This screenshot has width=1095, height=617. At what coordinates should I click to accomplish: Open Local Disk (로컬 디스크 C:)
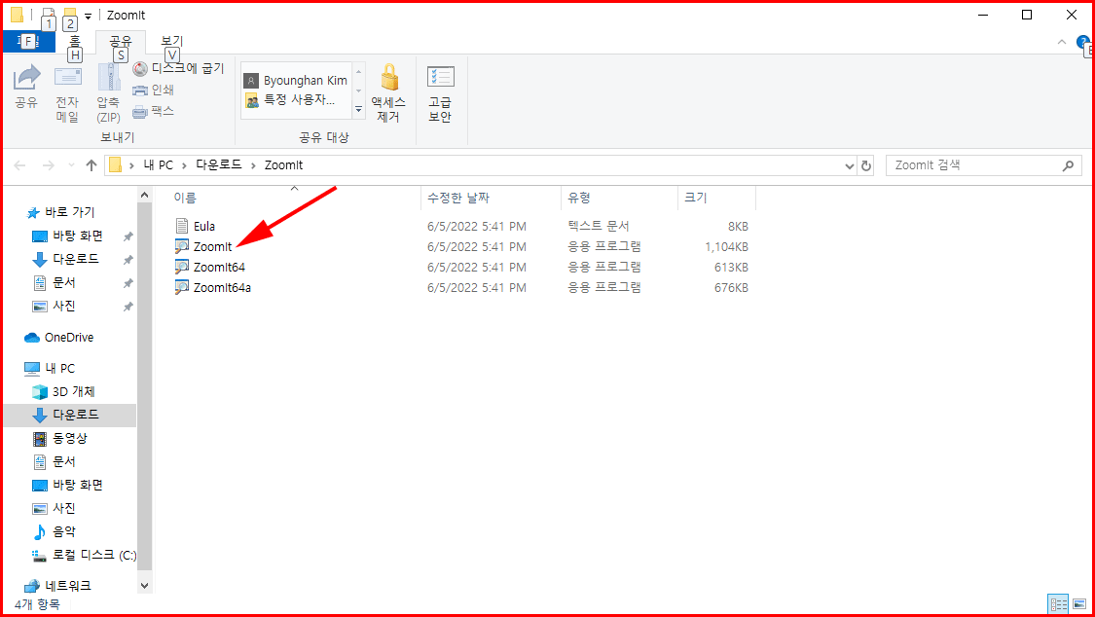85,555
